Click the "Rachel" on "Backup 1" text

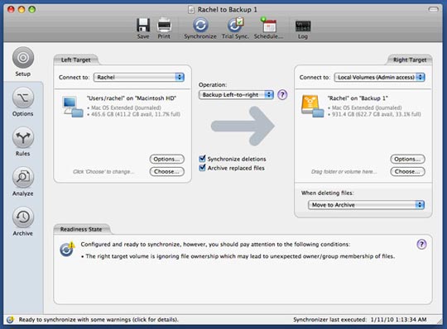click(358, 98)
